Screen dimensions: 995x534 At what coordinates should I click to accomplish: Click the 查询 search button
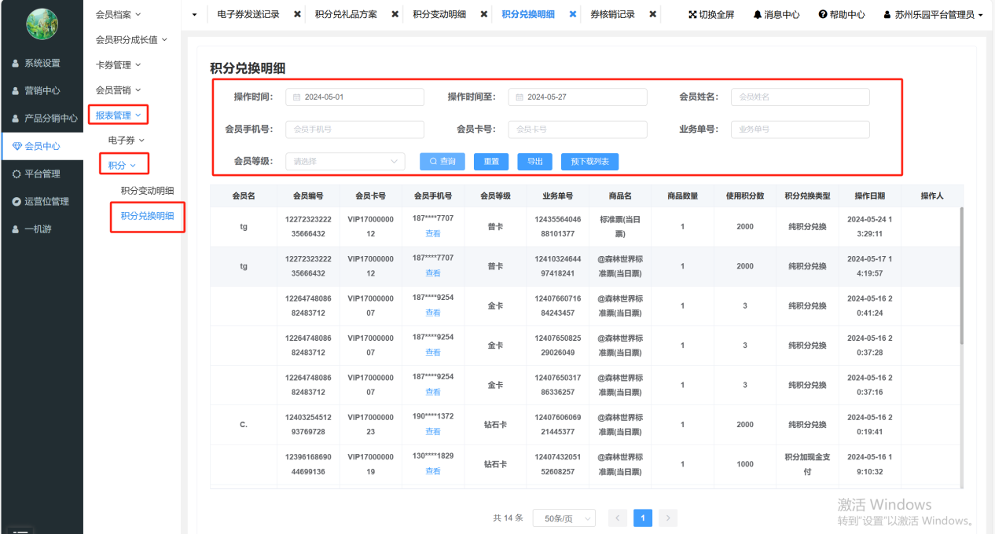coord(442,162)
